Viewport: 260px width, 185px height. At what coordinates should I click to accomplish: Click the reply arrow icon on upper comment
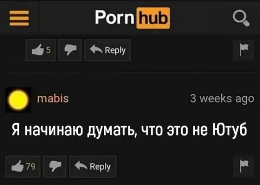point(96,49)
